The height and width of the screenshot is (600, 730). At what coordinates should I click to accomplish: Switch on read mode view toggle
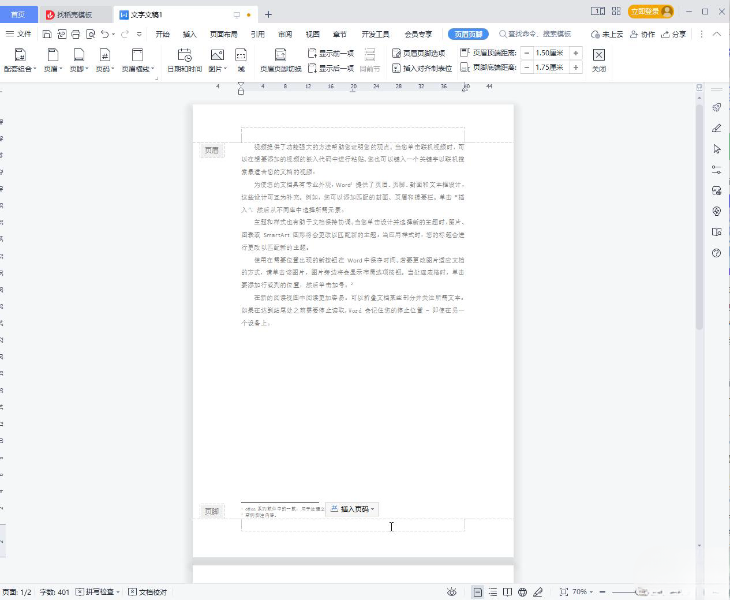(507, 592)
